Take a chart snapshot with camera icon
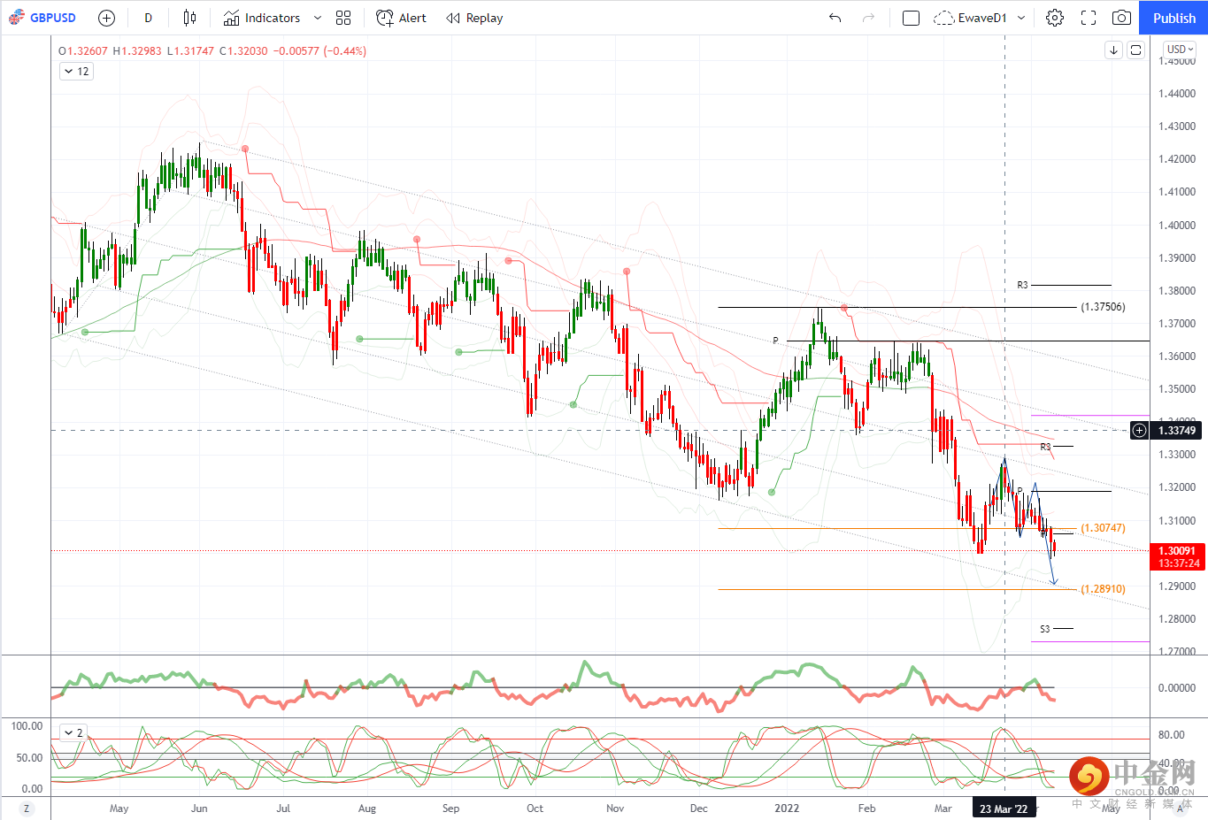1208x820 pixels. 1121,18
